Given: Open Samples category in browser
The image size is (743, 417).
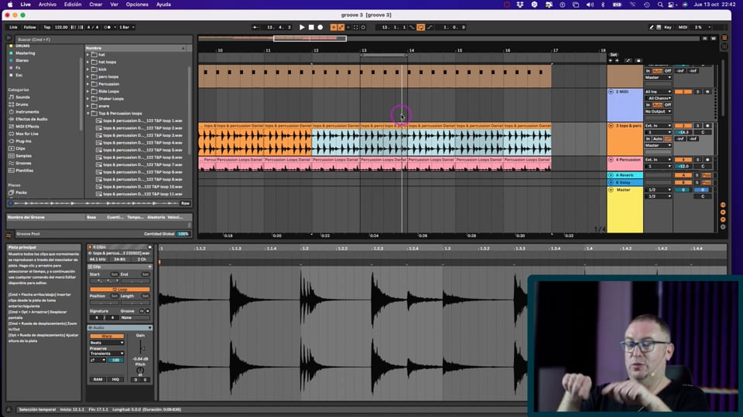Looking at the screenshot, I should pyautogui.click(x=23, y=155).
